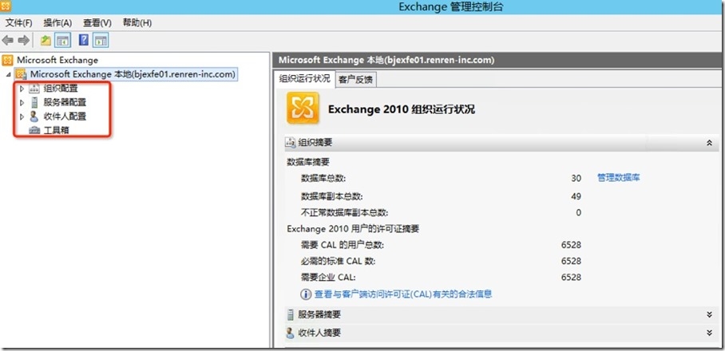
Task: Click the 数据库摘要 heading text
Action: point(308,162)
